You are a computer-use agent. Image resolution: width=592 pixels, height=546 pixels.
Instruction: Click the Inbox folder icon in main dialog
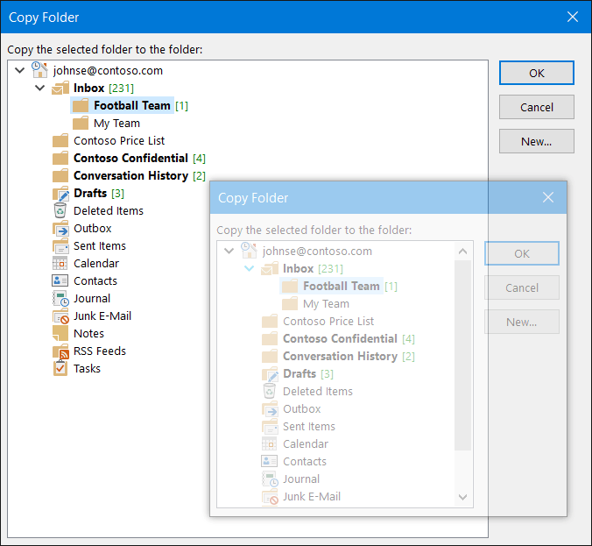click(60, 88)
